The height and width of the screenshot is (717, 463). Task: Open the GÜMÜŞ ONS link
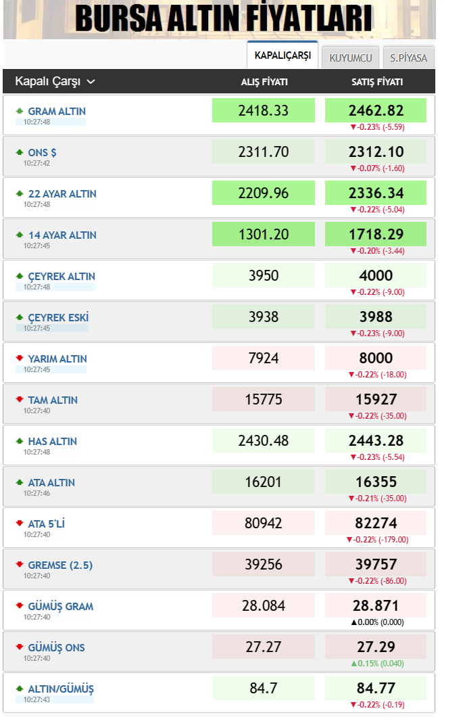56,647
